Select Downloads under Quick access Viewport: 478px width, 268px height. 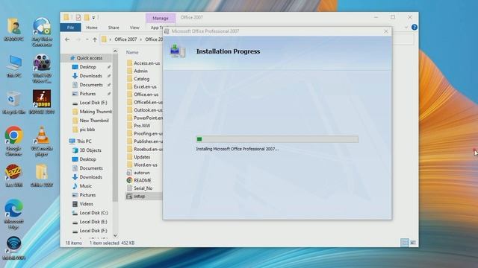87,76
